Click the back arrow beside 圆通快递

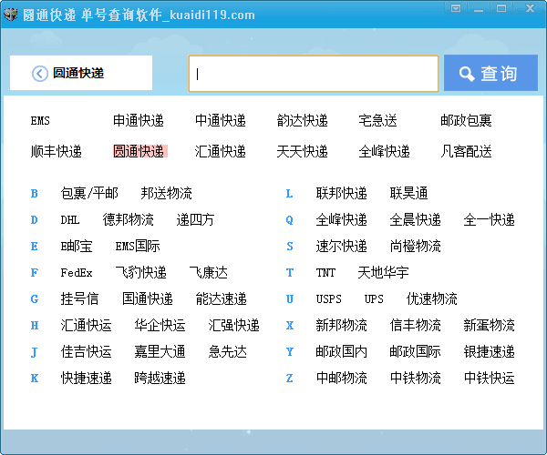39,74
